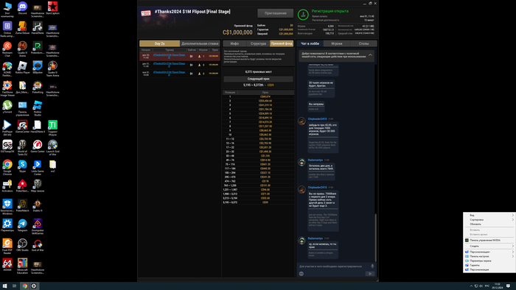516x290 pixels.
Task: Launch World of Tanks EU shortcut
Action: (x=22, y=148)
